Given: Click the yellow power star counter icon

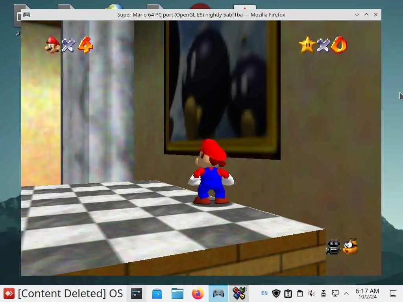Looking at the screenshot, I should coord(307,45).
